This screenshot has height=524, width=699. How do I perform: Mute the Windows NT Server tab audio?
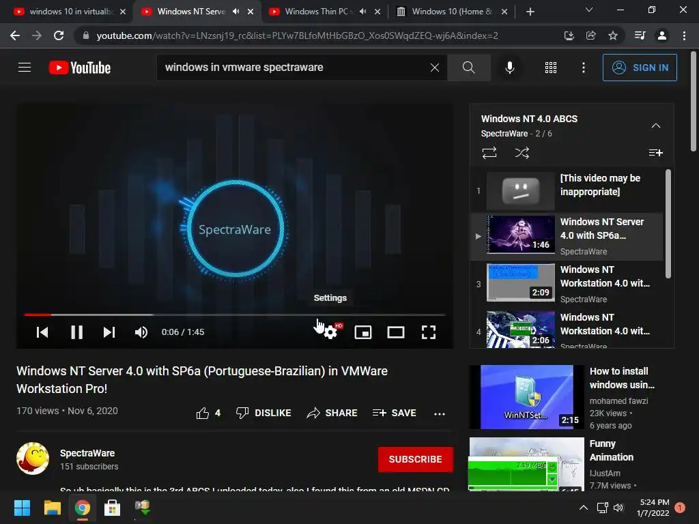click(x=236, y=12)
